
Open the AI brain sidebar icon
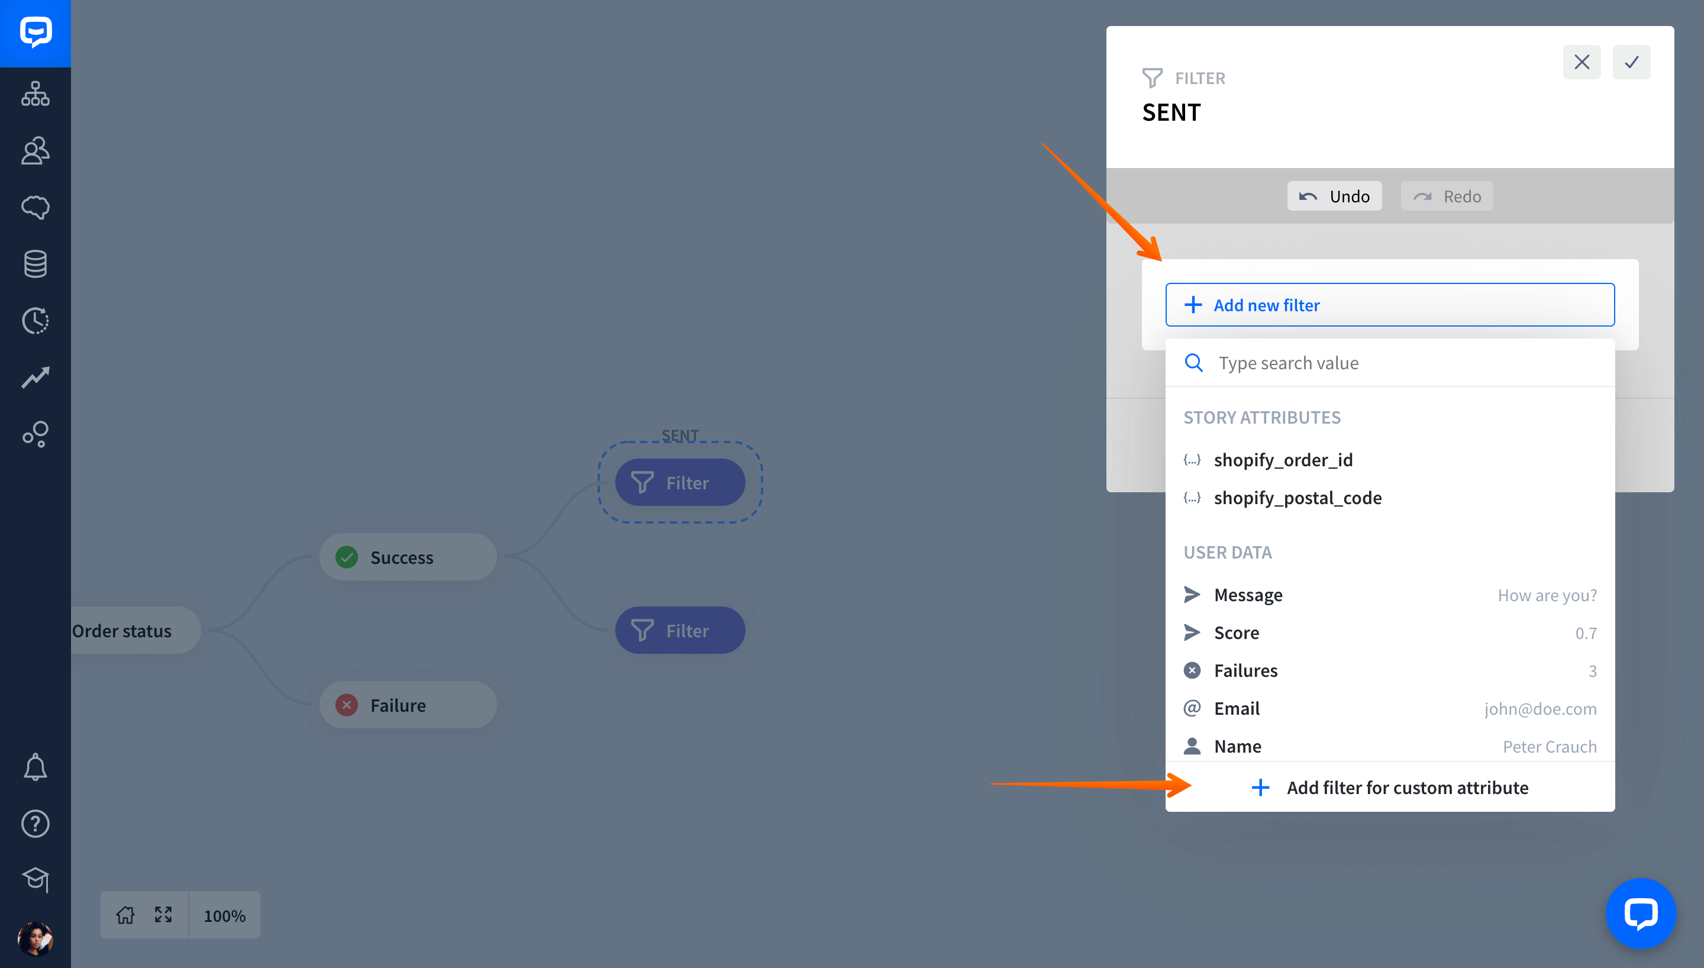click(35, 208)
